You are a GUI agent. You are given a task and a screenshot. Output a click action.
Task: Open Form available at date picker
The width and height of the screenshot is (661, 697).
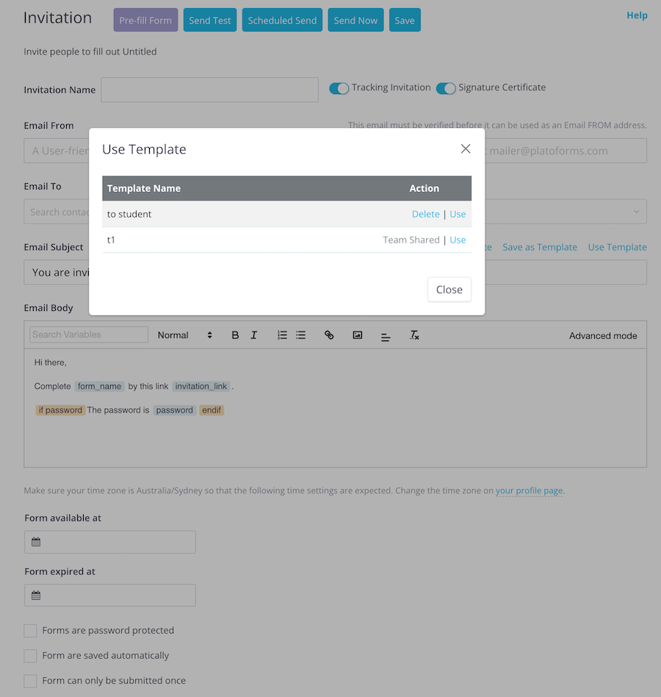pos(110,543)
